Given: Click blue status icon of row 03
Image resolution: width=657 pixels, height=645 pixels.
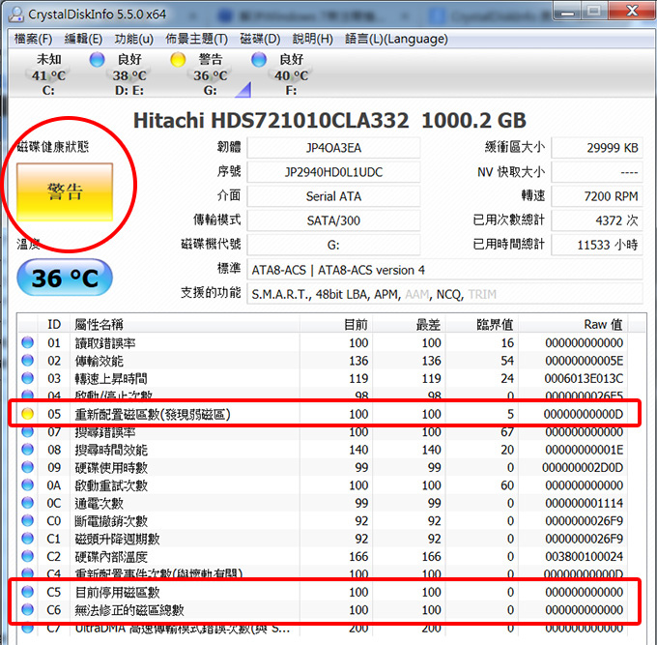Looking at the screenshot, I should pos(28,378).
